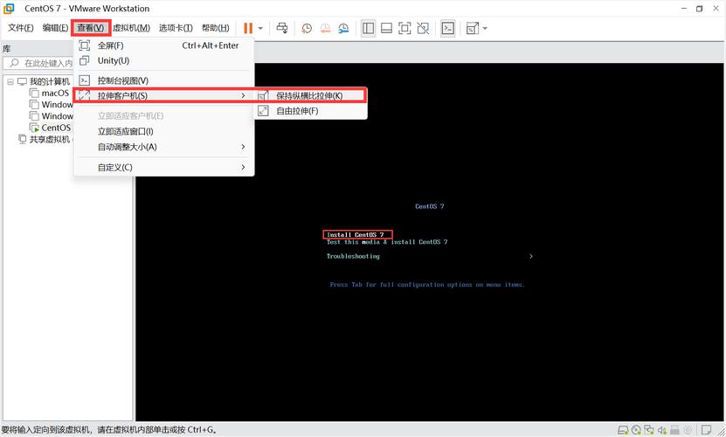Click the icon next to Unity(U) entry
The width and height of the screenshot is (726, 437).
point(84,60)
